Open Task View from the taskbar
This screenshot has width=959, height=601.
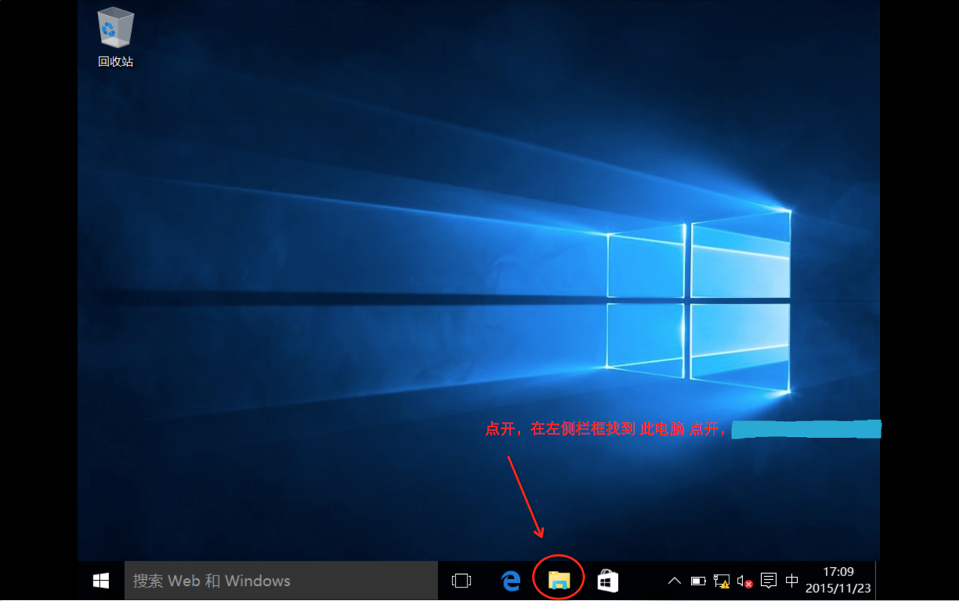tap(461, 581)
